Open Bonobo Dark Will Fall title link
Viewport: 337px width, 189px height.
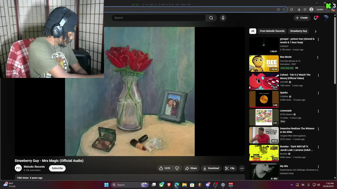(x=296, y=148)
